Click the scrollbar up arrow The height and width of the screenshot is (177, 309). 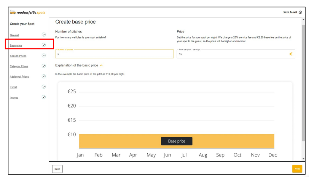point(303,20)
